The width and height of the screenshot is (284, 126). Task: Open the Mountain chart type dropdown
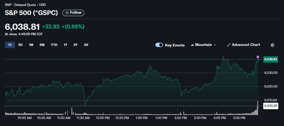click(203, 45)
